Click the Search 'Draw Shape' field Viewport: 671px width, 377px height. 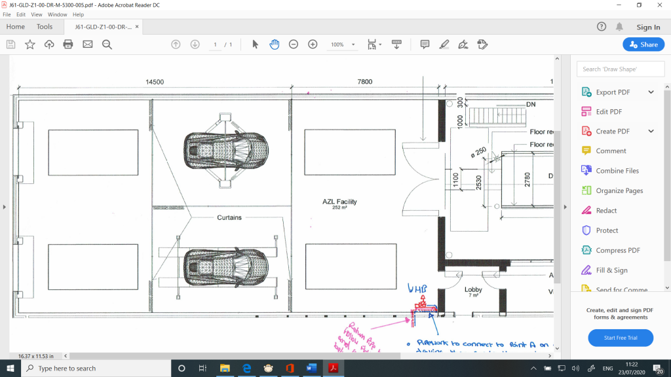click(621, 69)
